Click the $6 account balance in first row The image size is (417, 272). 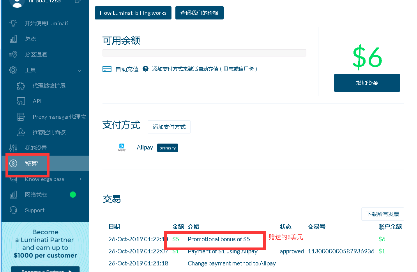pos(382,239)
